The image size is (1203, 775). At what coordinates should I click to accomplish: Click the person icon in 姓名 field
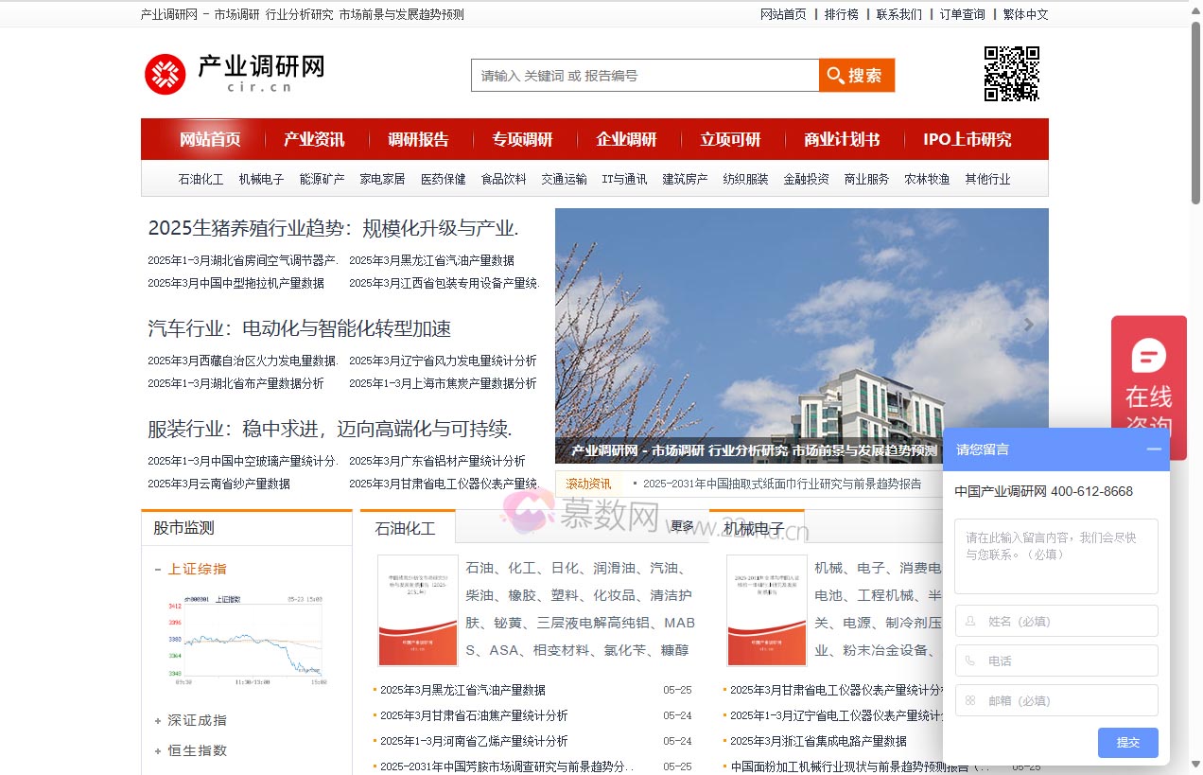click(x=970, y=621)
